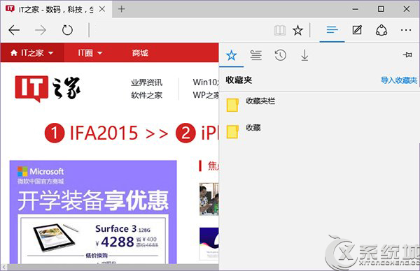The width and height of the screenshot is (420, 271).
Task: Click the forward navigation arrow
Action: (41, 30)
